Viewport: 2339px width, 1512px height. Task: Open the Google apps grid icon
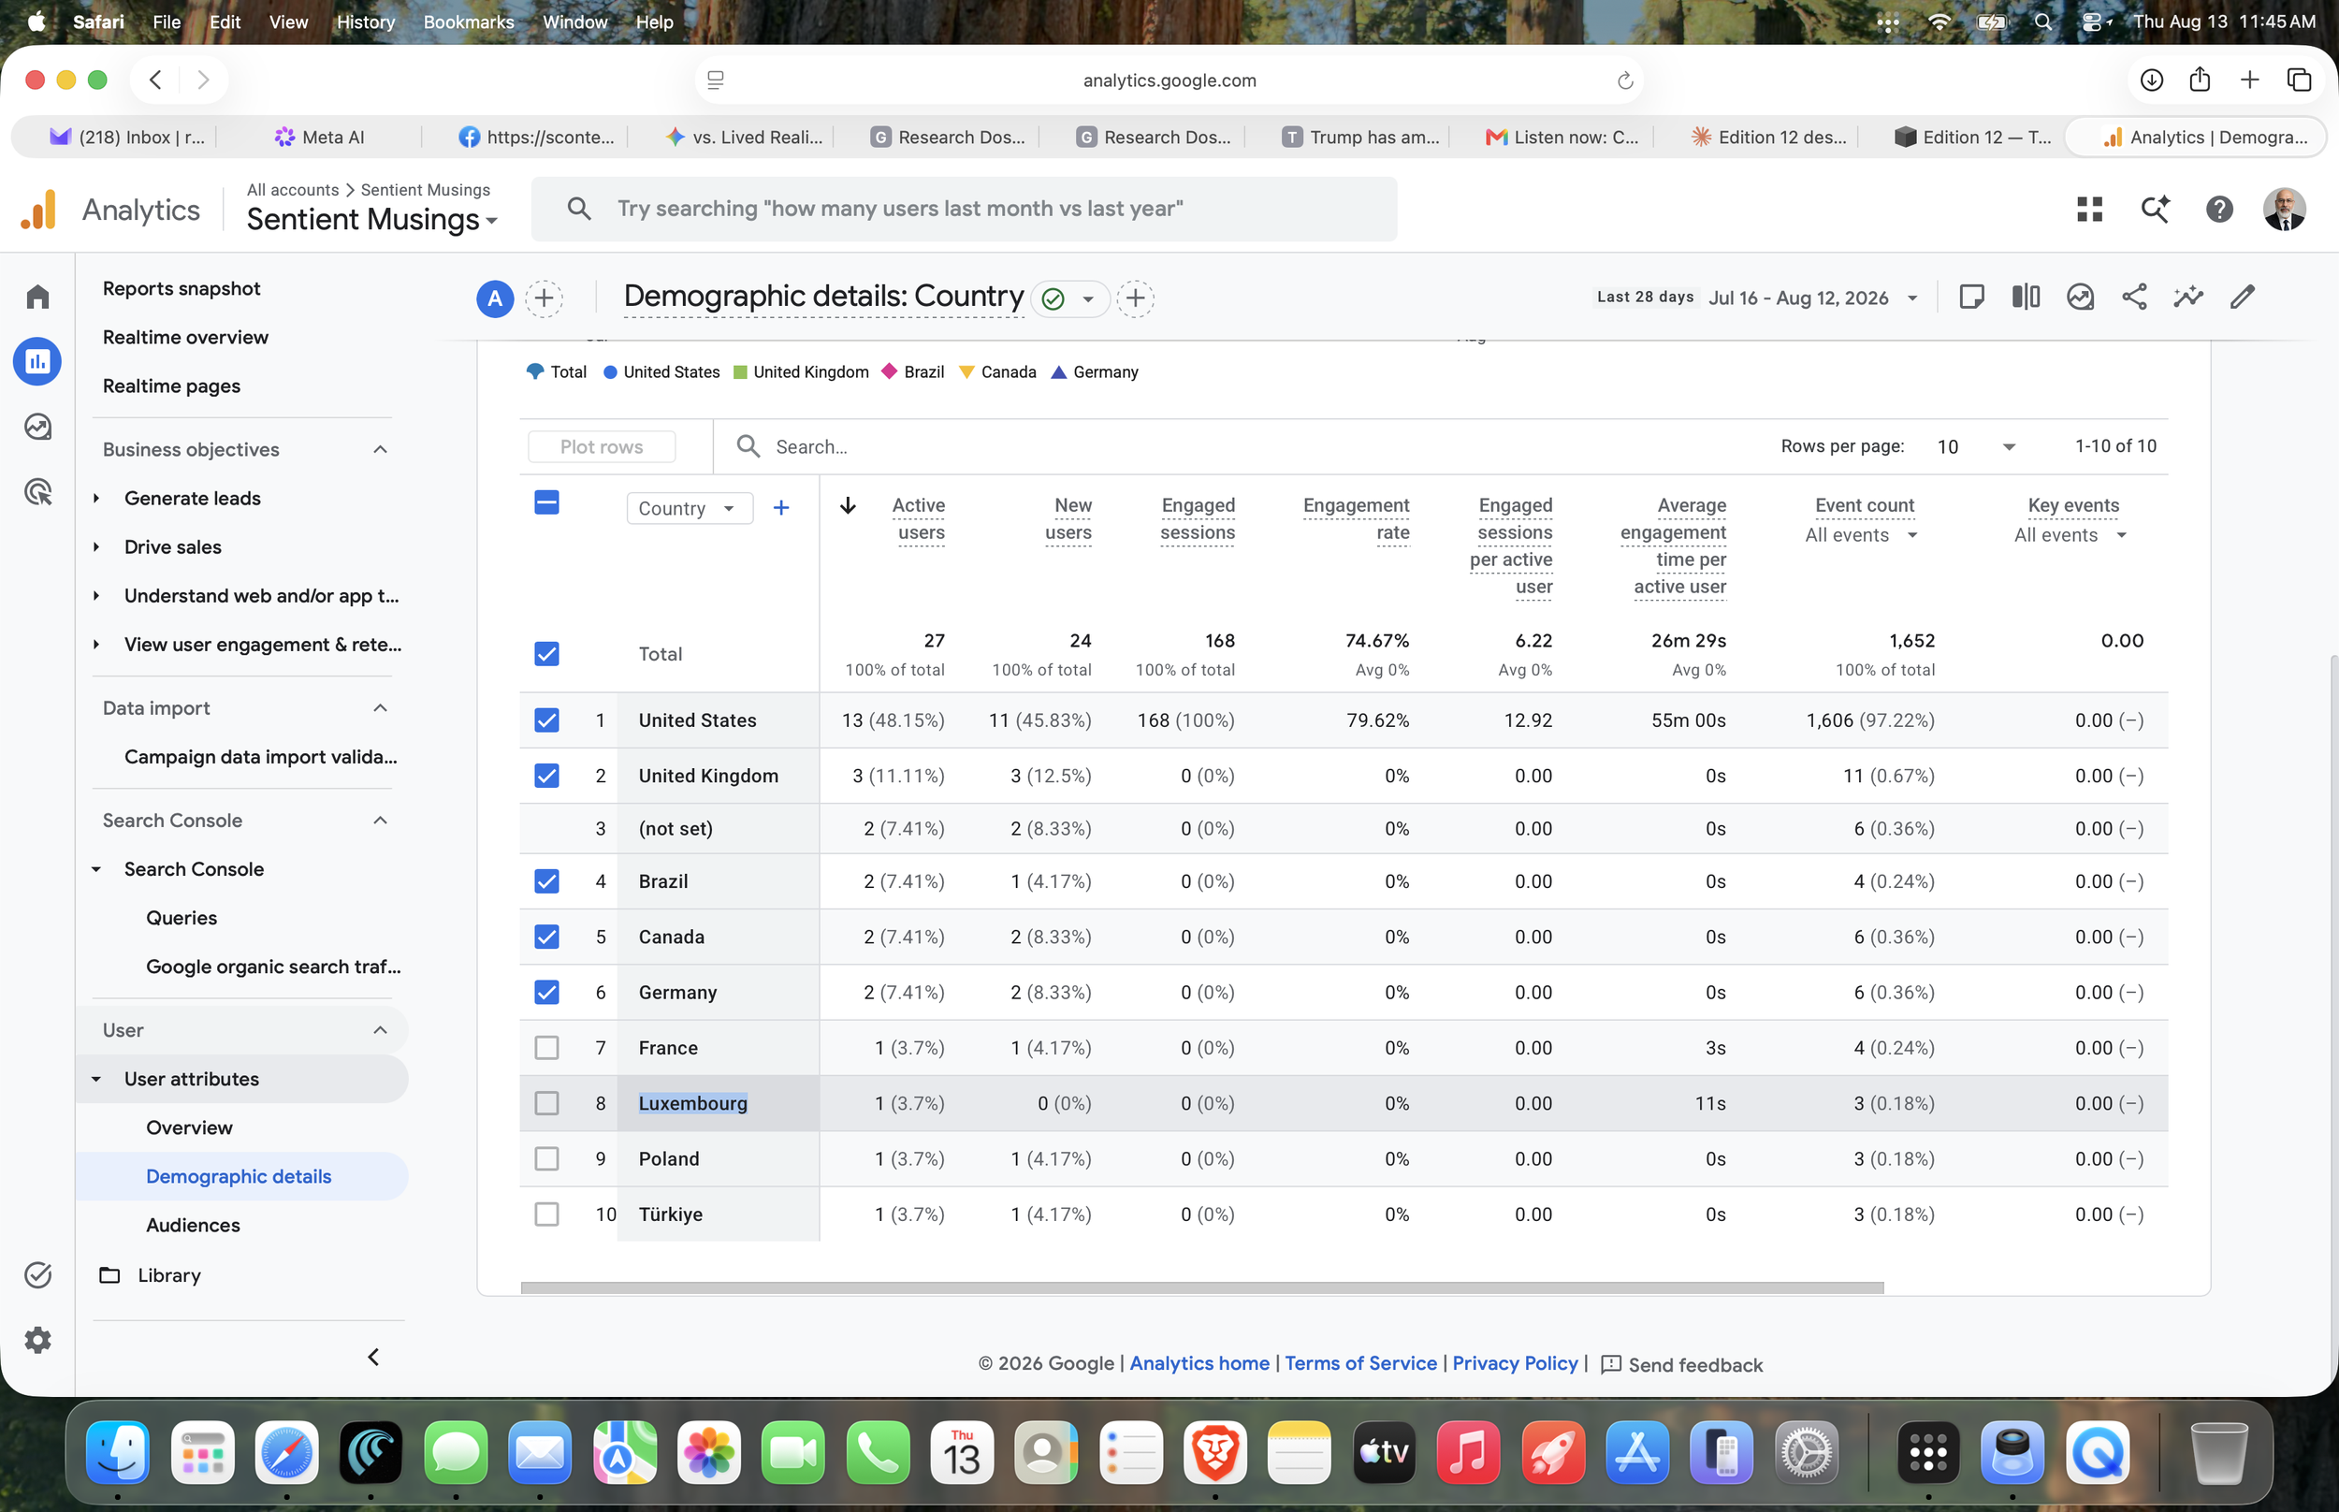(x=2090, y=208)
